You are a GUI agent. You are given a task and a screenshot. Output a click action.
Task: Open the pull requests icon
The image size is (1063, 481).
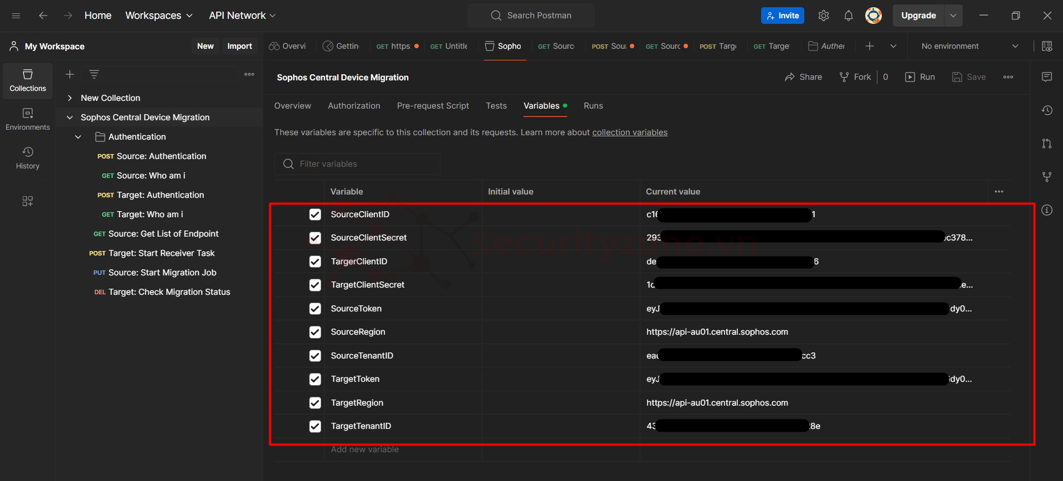point(1047,144)
